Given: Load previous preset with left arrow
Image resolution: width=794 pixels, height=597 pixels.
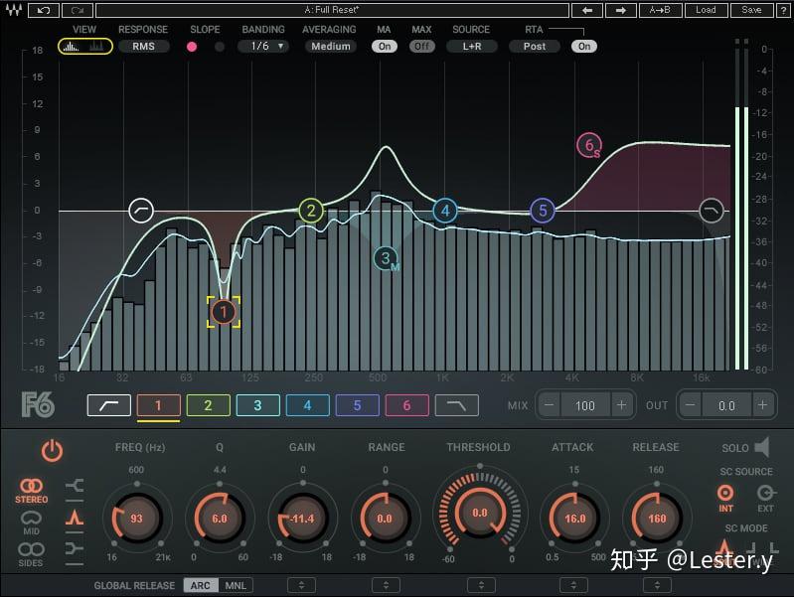Looking at the screenshot, I should pos(587,10).
